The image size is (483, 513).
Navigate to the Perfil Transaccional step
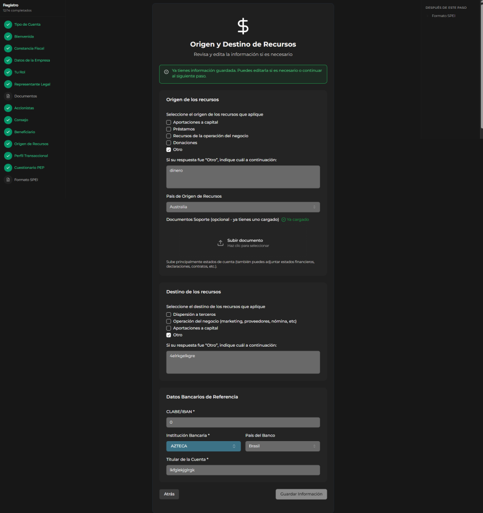tap(31, 156)
